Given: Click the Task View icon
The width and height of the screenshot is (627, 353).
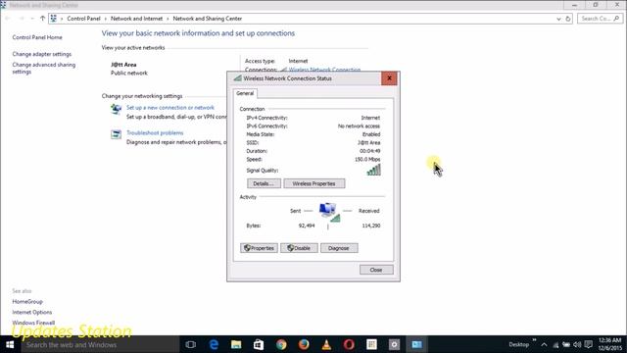Looking at the screenshot, I should pos(191,344).
